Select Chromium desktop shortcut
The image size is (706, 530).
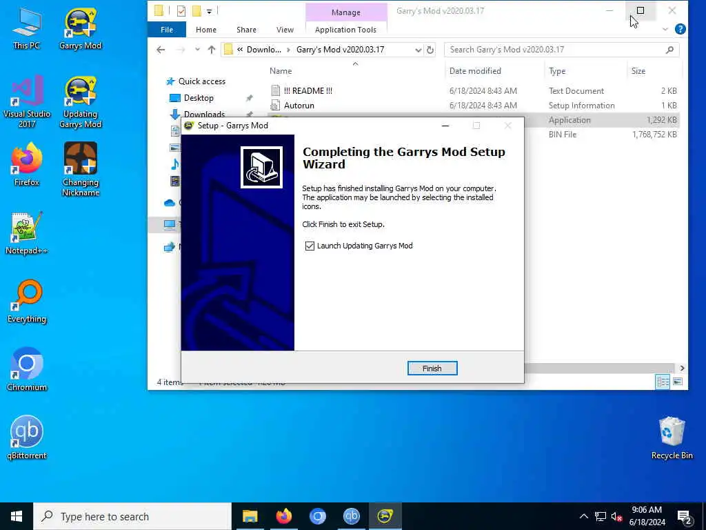[x=27, y=370]
